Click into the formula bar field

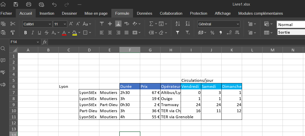176,42
